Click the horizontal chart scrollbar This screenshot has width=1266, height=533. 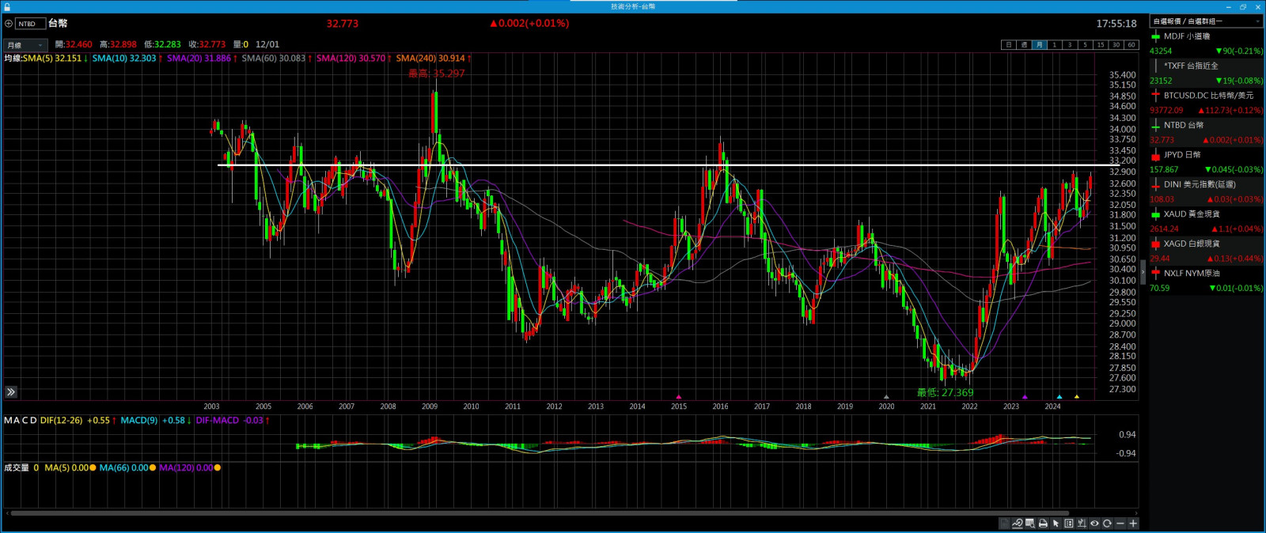click(x=538, y=513)
